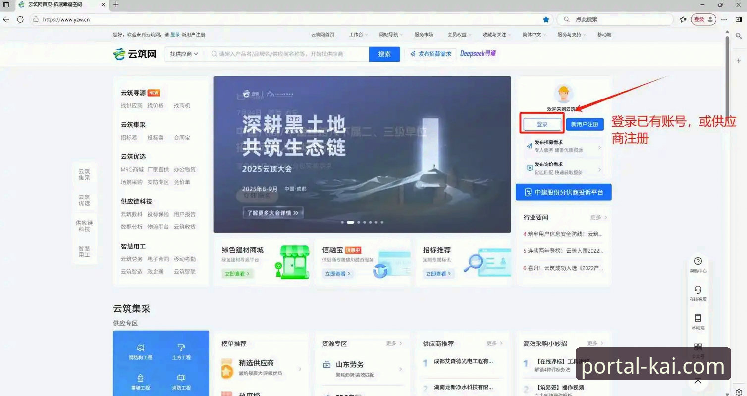Open sidebar settings gear at bottom right
The image size is (747, 396).
pos(739,392)
